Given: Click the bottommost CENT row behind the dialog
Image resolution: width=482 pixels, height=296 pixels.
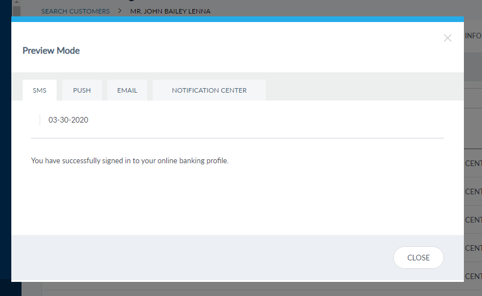Looking at the screenshot, I should click(x=473, y=276).
